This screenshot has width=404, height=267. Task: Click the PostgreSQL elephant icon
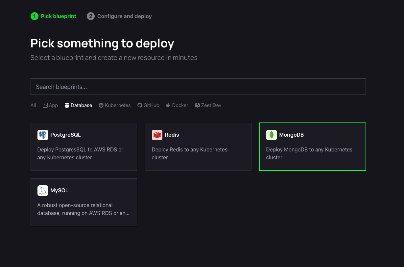43,135
